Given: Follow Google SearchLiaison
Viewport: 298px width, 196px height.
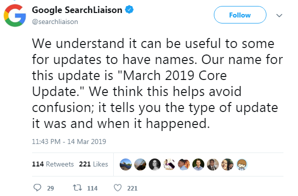Looking at the screenshot, I should coord(240,15).
